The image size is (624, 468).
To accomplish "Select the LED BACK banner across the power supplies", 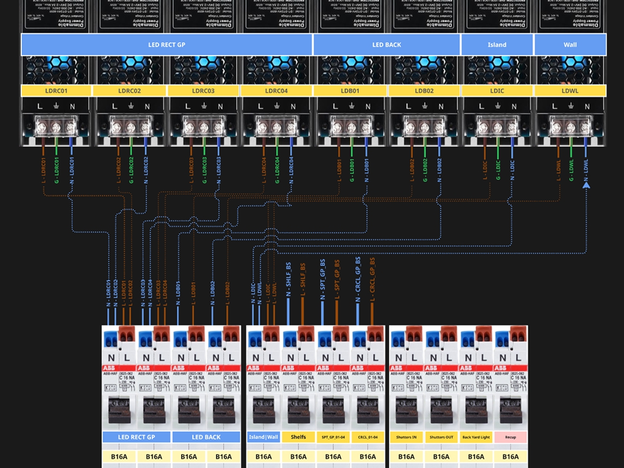I will tap(386, 45).
